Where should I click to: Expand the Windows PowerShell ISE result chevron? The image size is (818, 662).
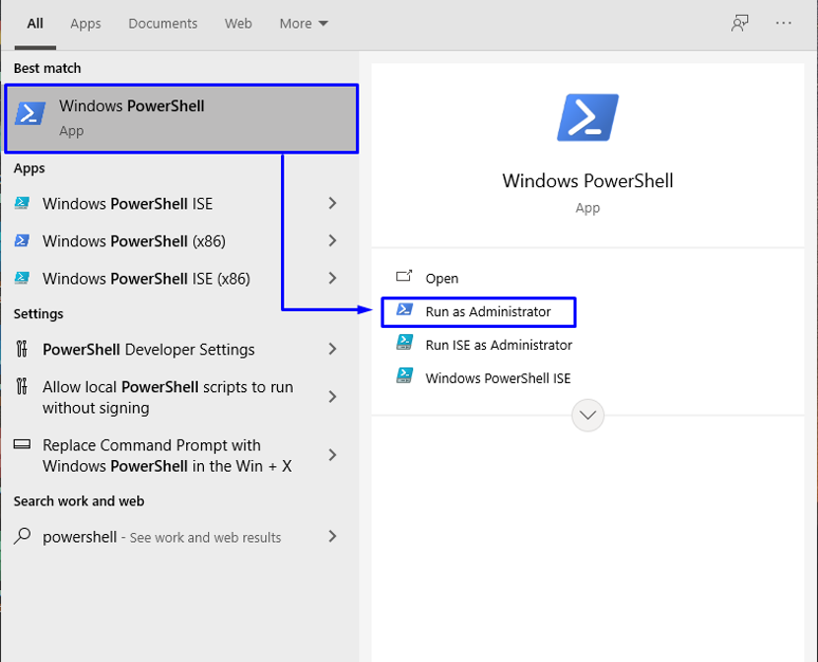point(333,203)
